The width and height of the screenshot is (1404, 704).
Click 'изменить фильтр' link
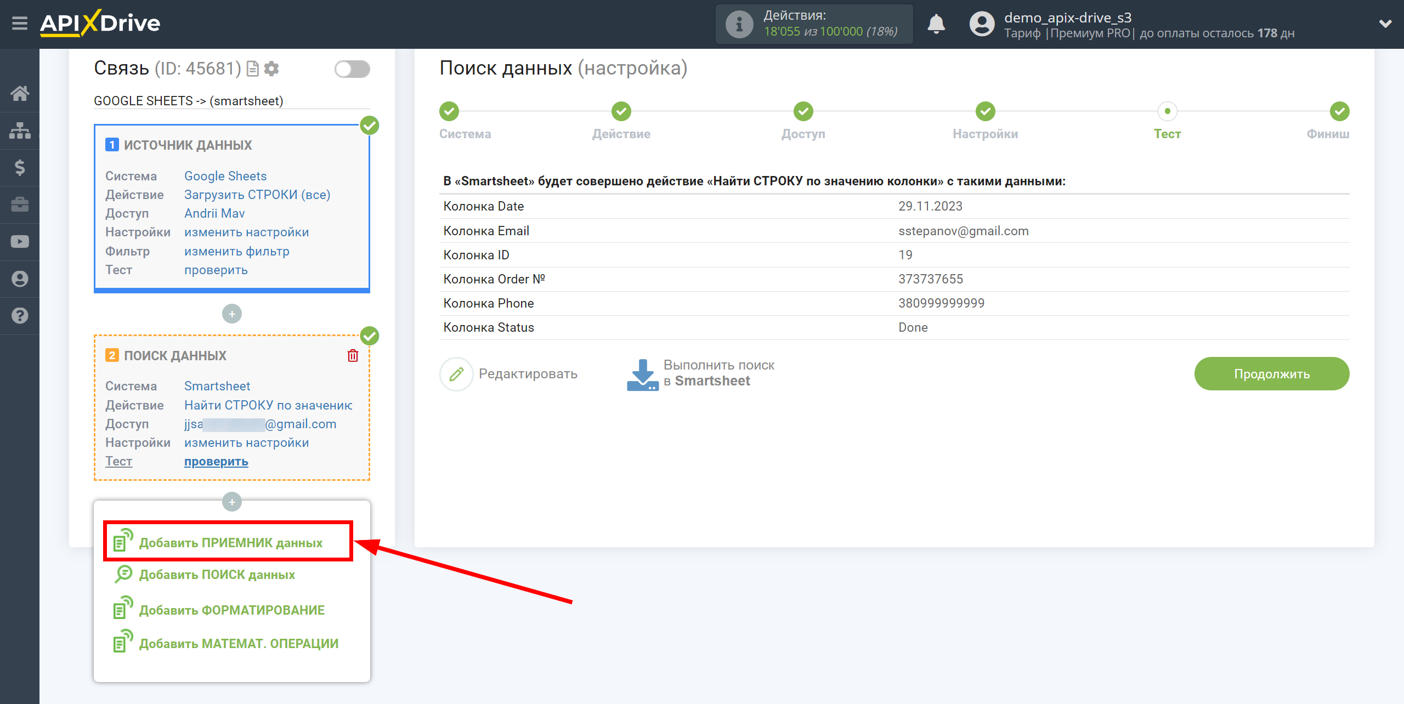point(237,251)
